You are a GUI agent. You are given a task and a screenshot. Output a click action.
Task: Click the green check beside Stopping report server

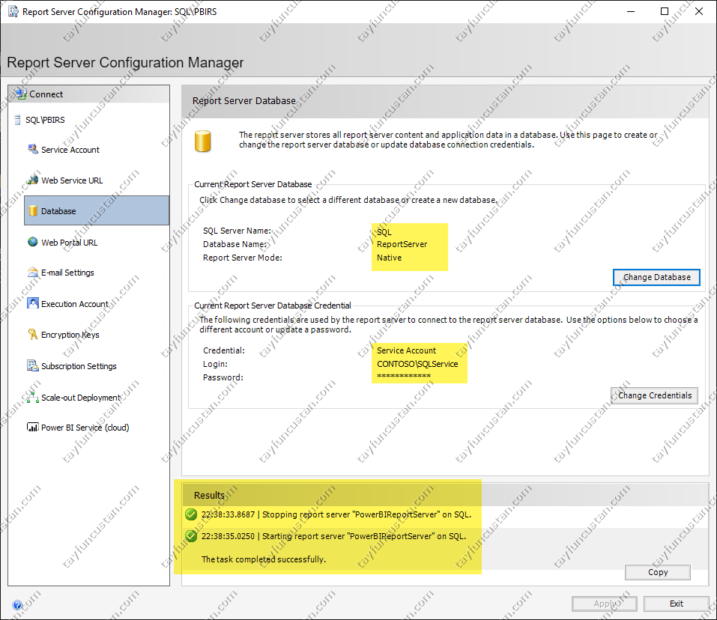191,514
